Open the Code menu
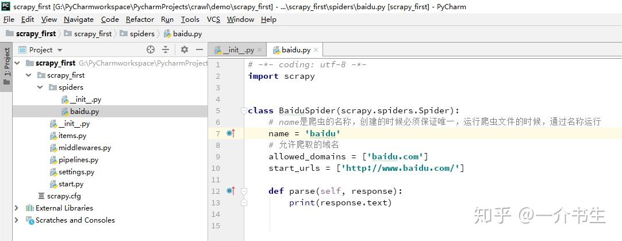Viewport: 622px width, 241px height. pos(110,20)
